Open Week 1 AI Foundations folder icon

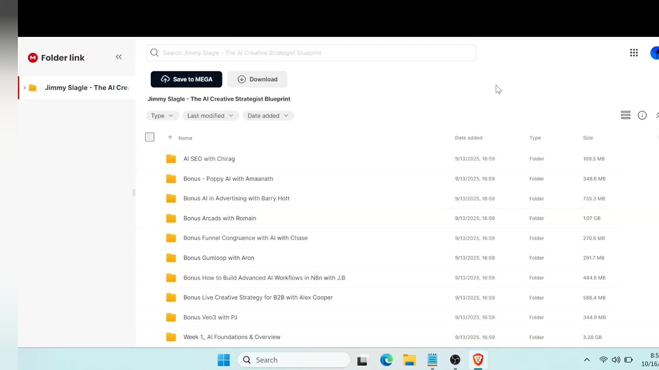pyautogui.click(x=171, y=337)
